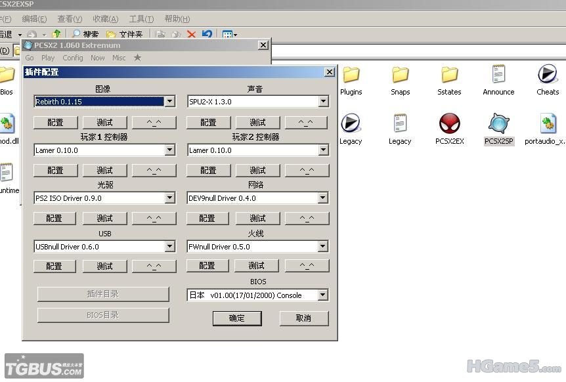The height and width of the screenshot is (382, 566).
Task: Select the Cheats application icon
Action: pos(547,74)
